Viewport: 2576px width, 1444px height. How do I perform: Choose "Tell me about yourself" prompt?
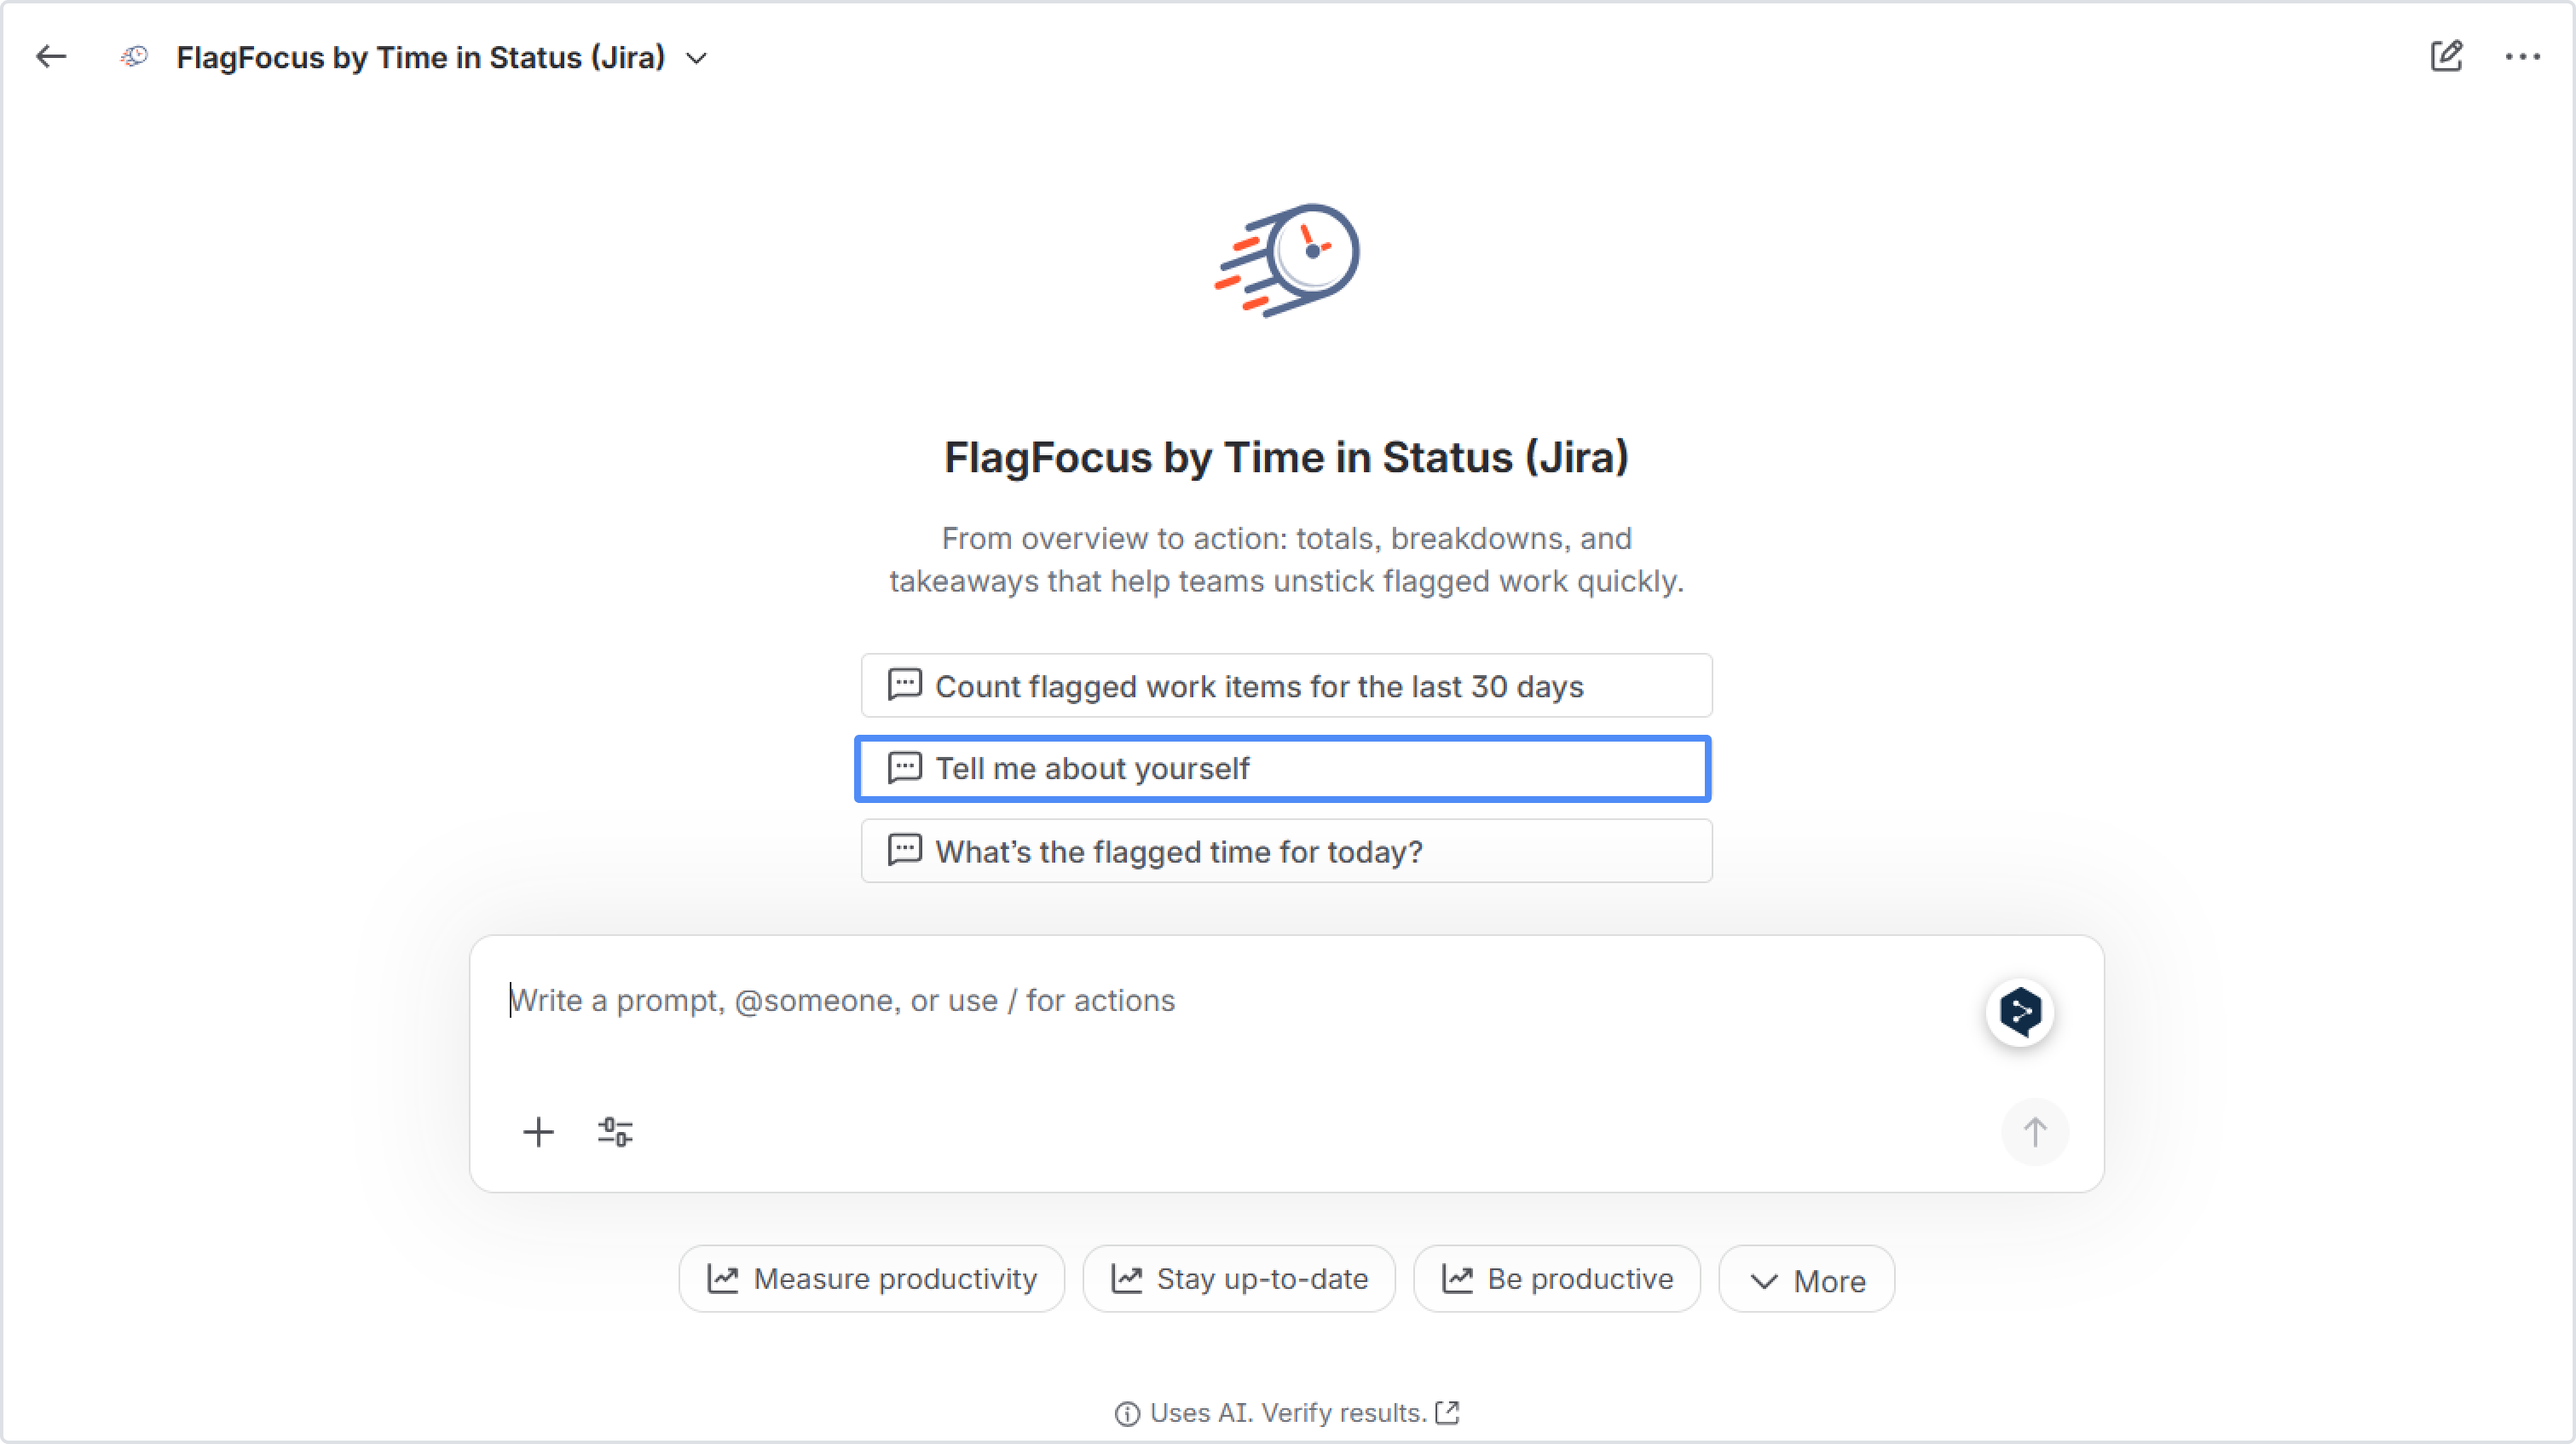point(1283,769)
